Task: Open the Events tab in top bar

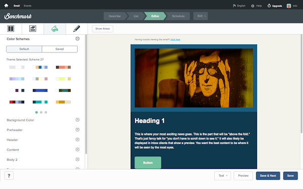Action: pos(27,6)
